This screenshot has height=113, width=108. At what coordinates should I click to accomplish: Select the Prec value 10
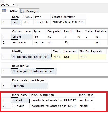point(79,37)
